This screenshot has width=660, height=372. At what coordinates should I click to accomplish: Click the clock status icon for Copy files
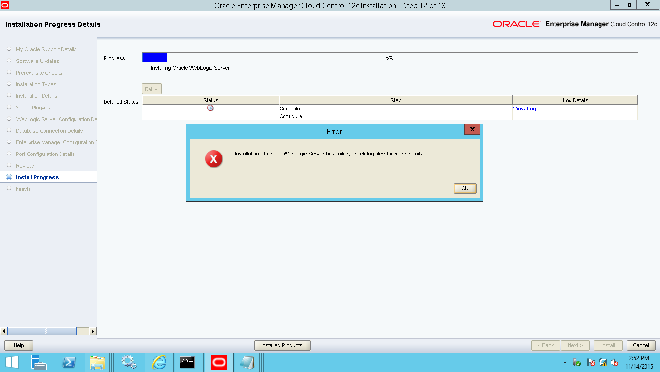click(210, 108)
